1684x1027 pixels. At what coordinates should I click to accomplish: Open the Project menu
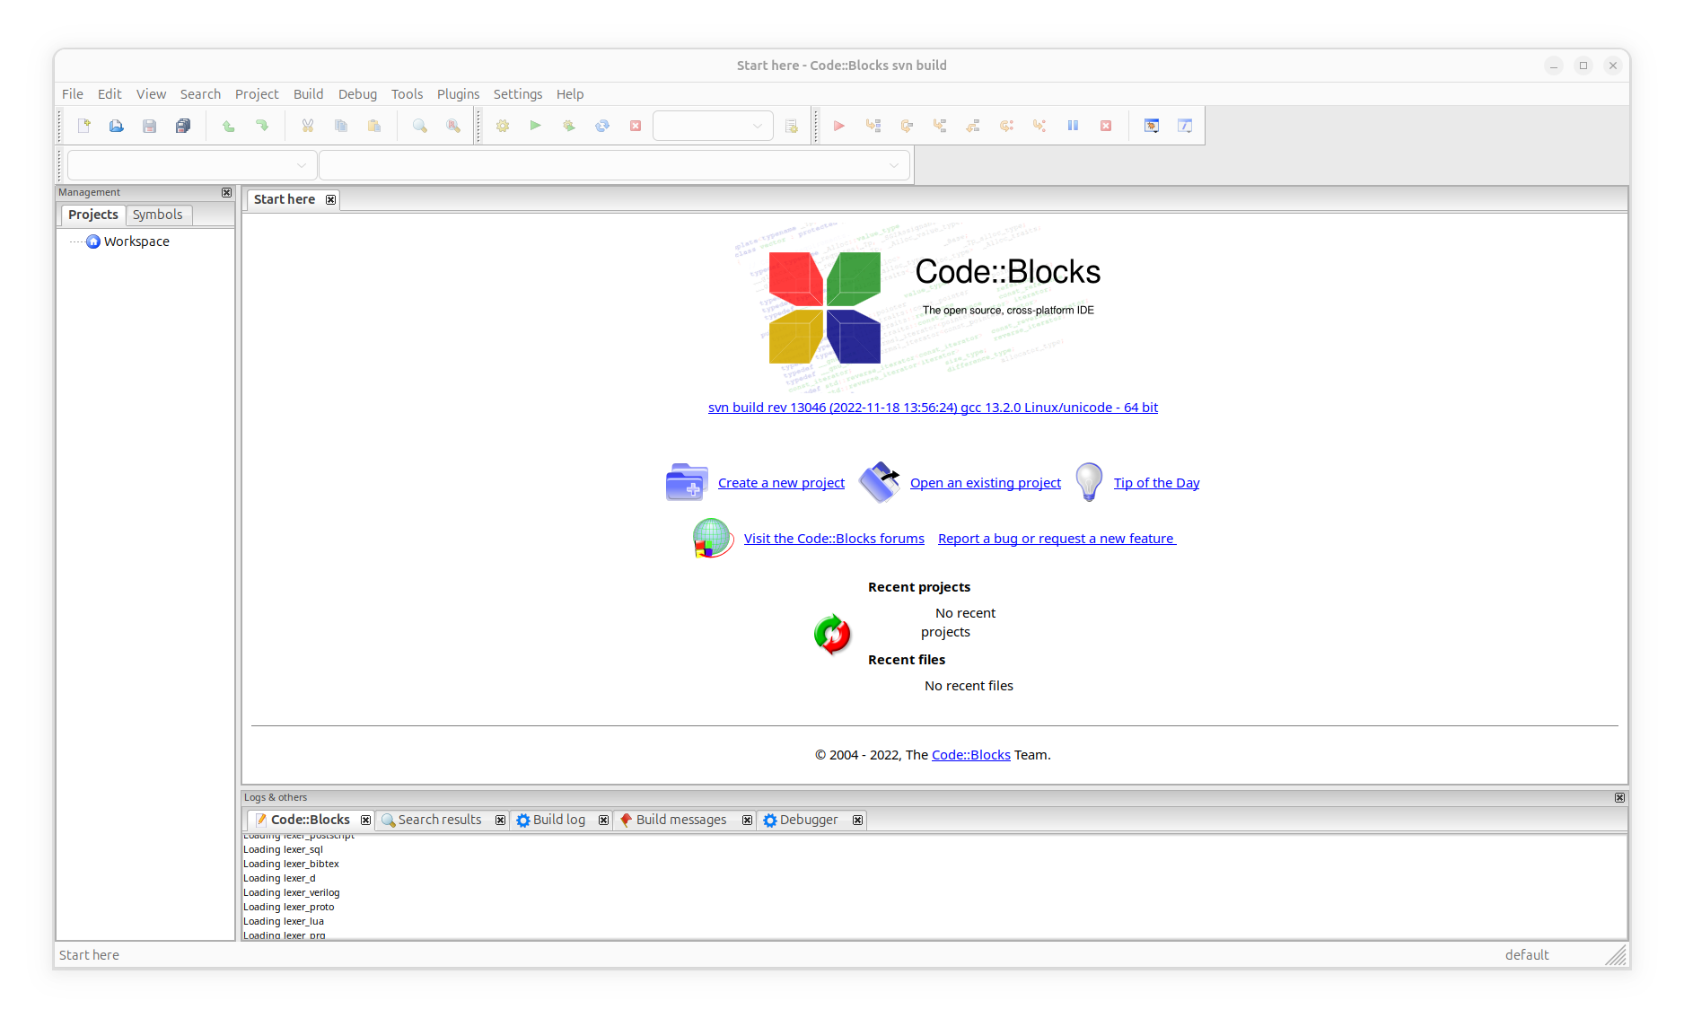pyautogui.click(x=257, y=94)
